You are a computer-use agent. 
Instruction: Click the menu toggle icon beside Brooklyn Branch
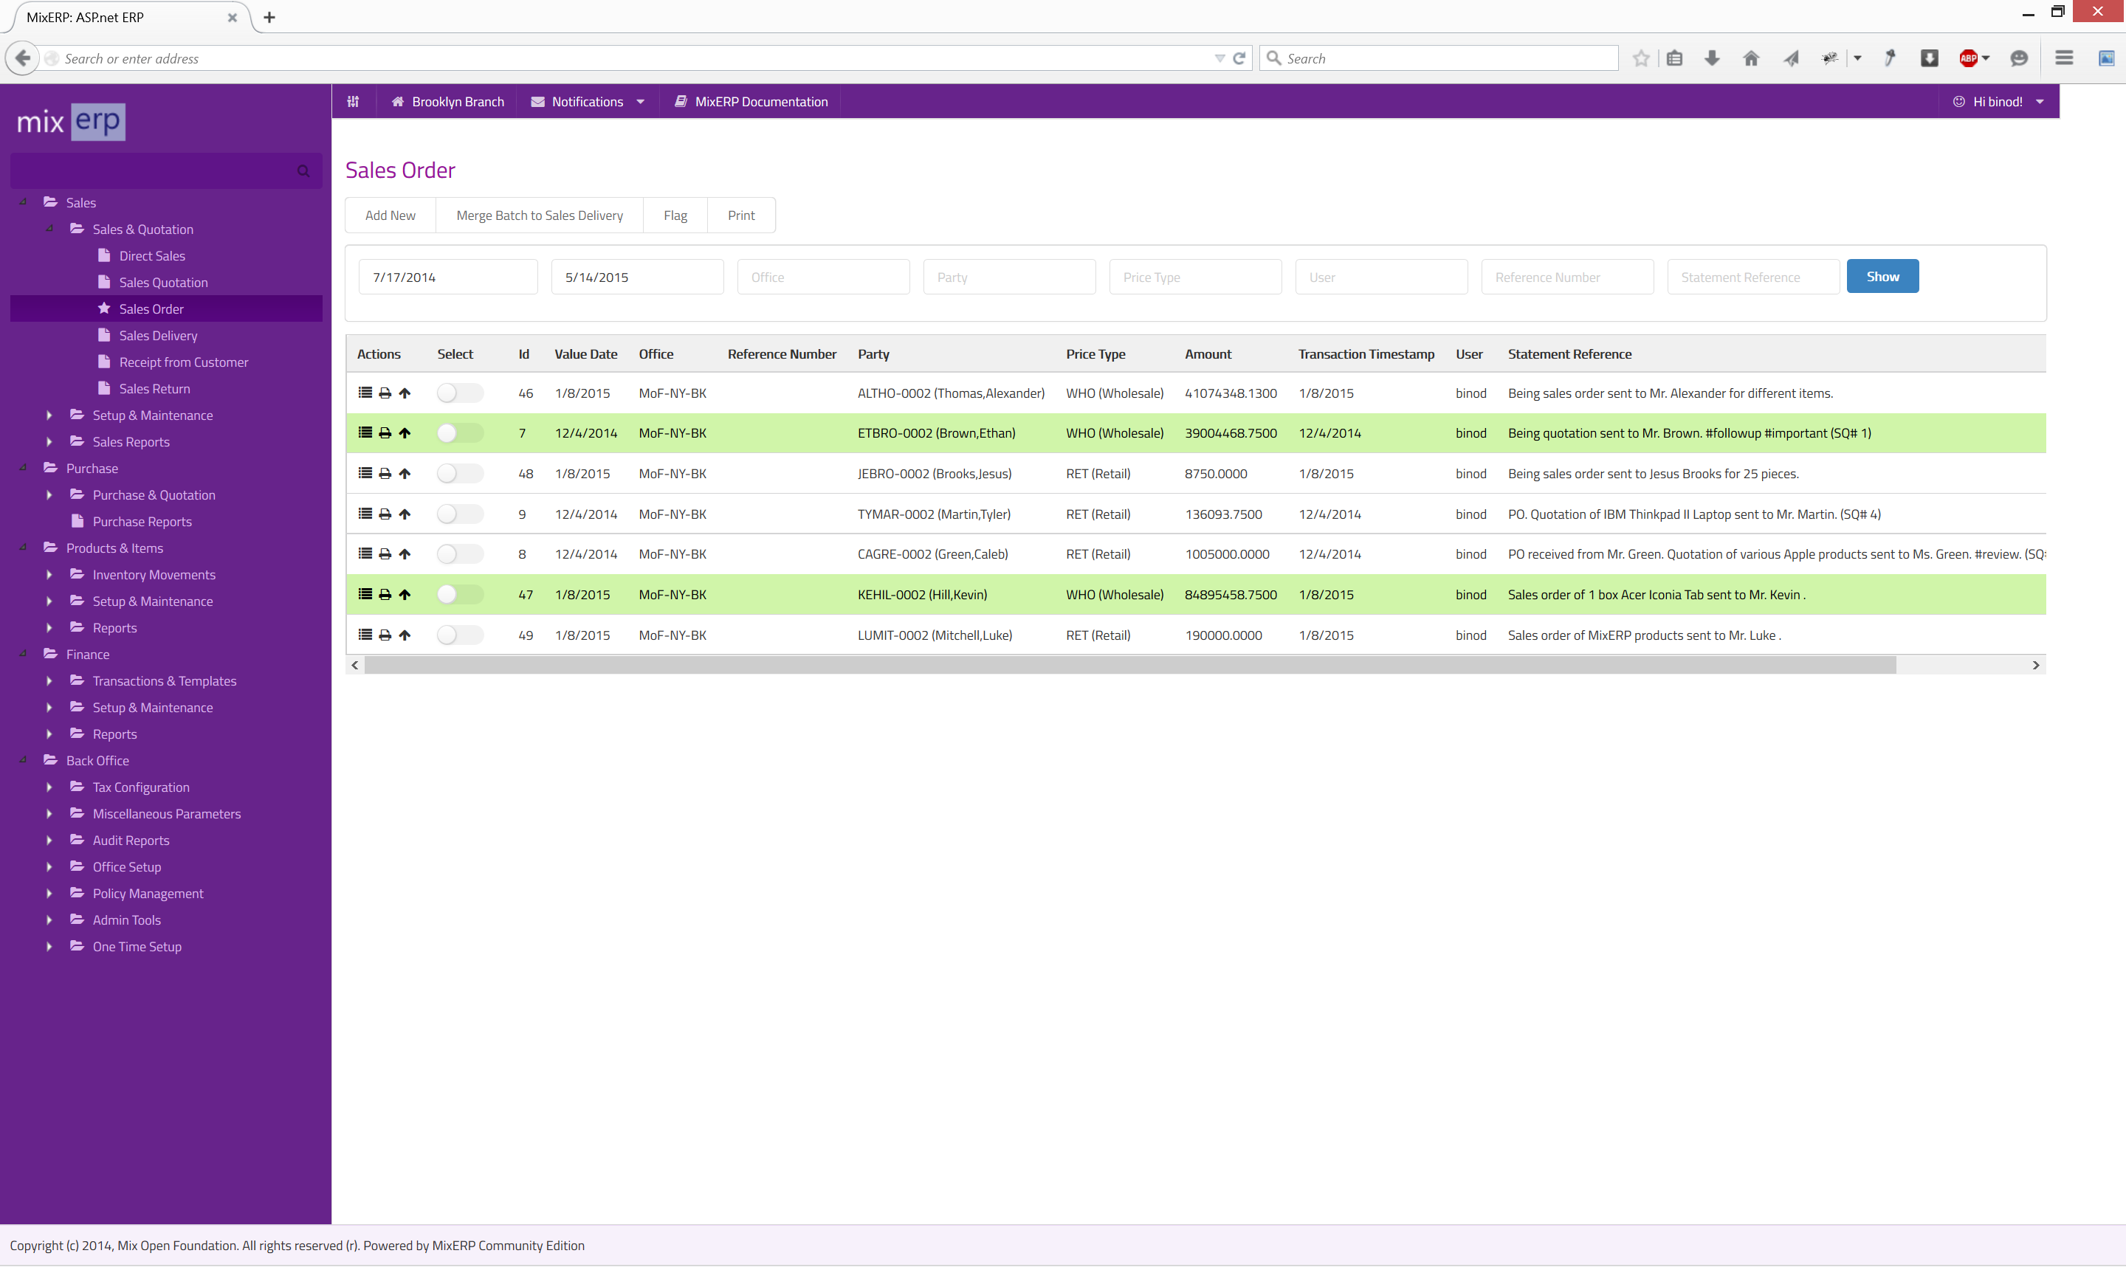[x=353, y=102]
